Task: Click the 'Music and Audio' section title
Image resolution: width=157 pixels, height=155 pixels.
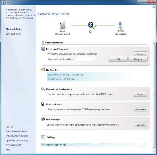Action: [x=54, y=104]
